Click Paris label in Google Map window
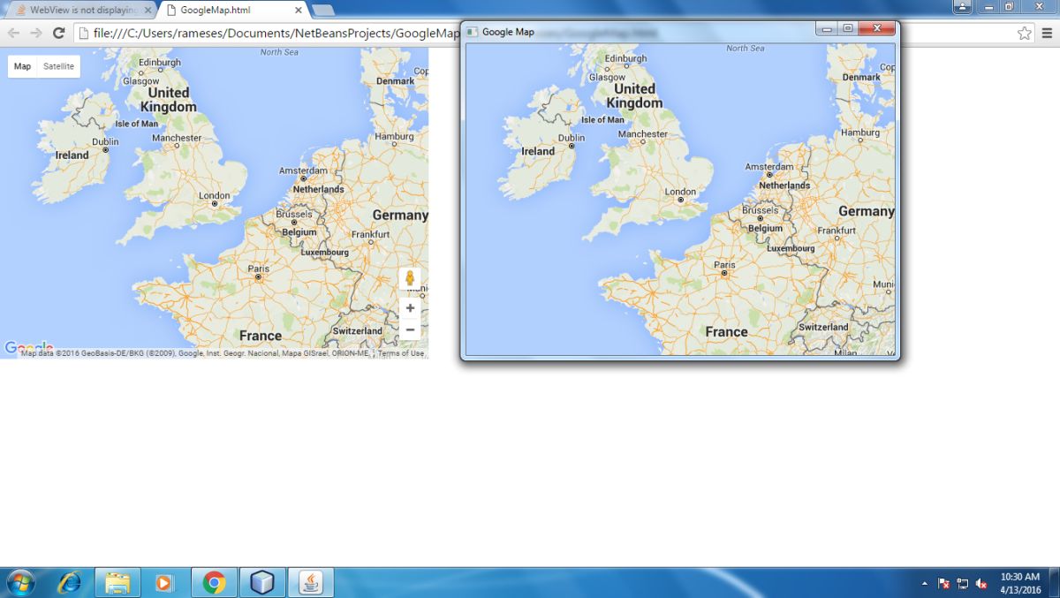The height and width of the screenshot is (598, 1060). tap(724, 265)
